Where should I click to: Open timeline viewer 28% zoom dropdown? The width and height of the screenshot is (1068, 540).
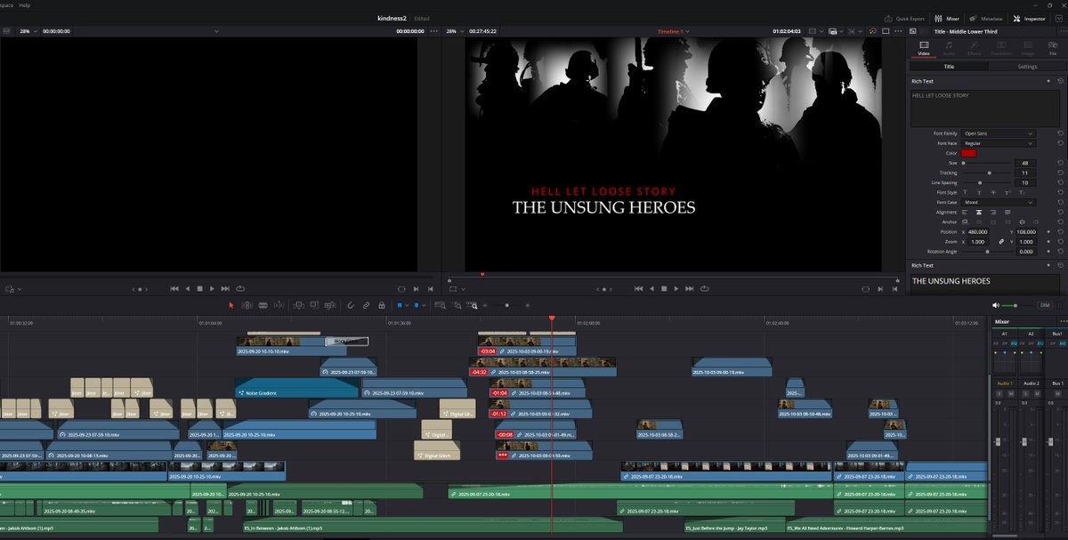(455, 31)
